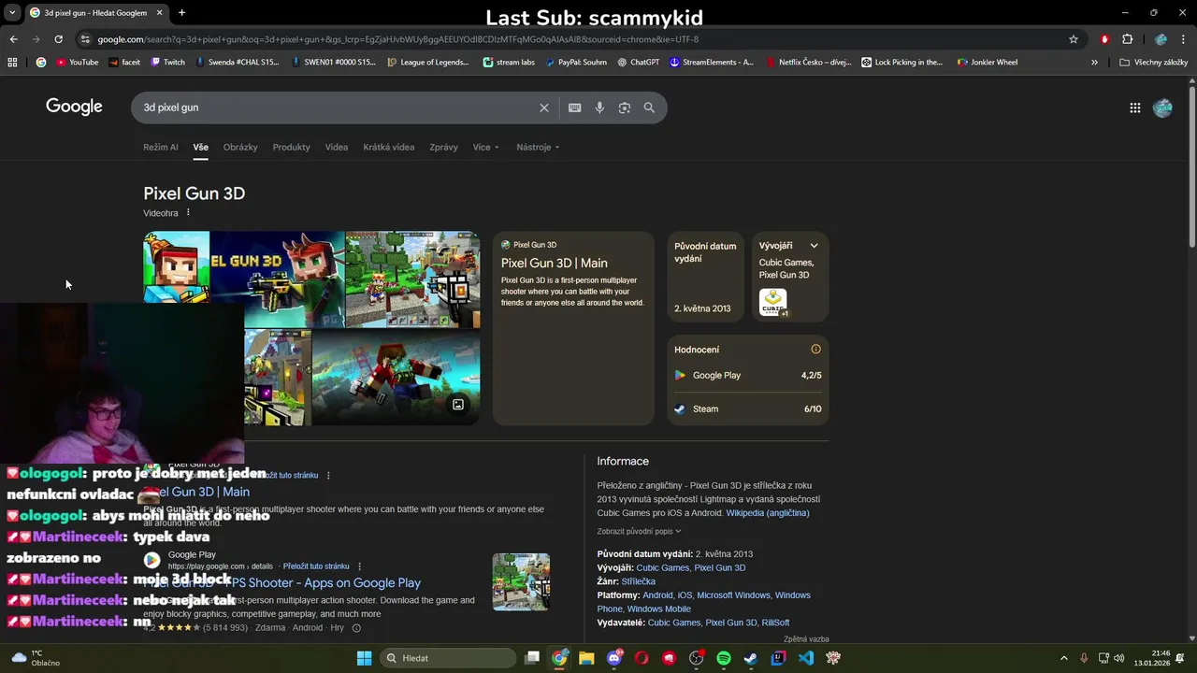Viewport: 1197px width, 673px height.
Task: Expand the Vývojáři card chevron
Action: tap(814, 246)
